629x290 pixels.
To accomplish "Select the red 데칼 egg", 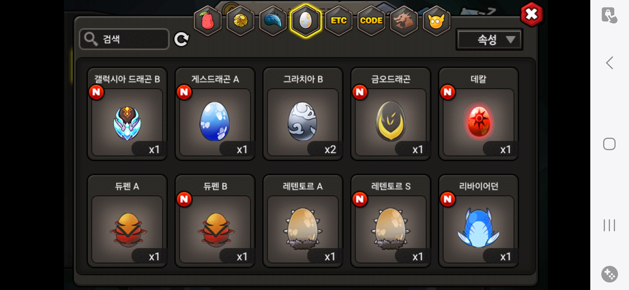I will 478,114.
